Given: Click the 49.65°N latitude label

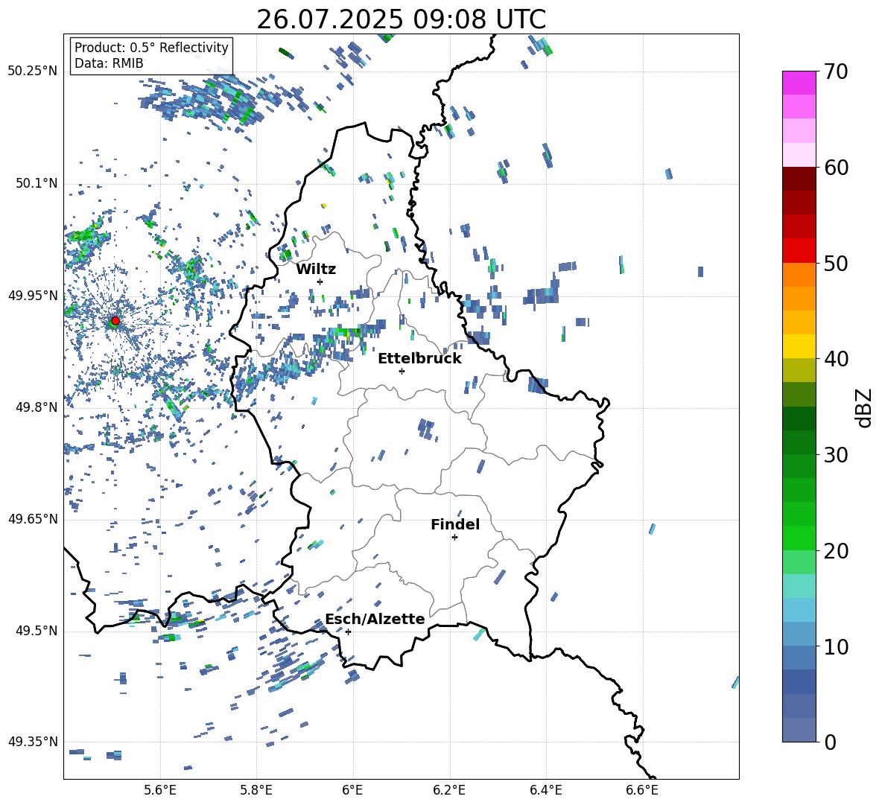Looking at the screenshot, I should pyautogui.click(x=33, y=519).
